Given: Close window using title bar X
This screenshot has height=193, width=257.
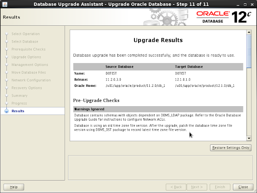Looking at the screenshot, I should (x=252, y=4).
